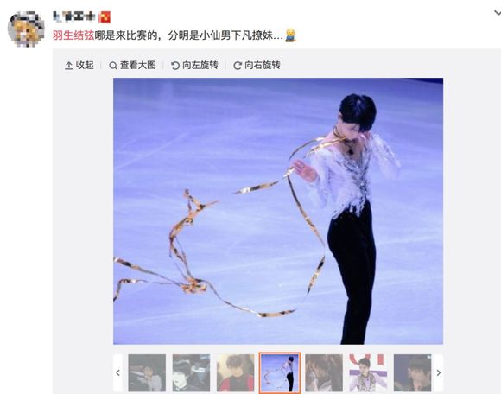Click the main skater photo

[x=278, y=211]
